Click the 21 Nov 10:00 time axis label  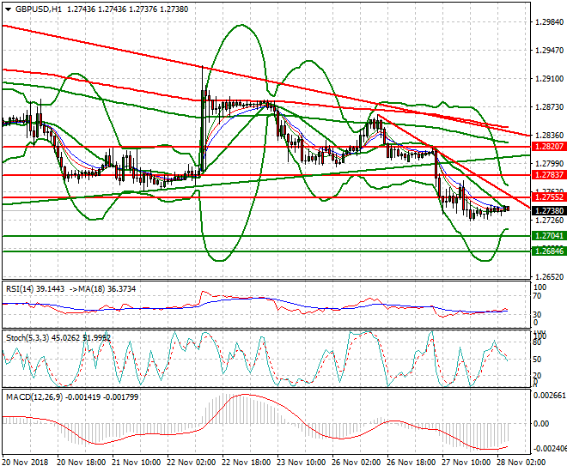(137, 463)
